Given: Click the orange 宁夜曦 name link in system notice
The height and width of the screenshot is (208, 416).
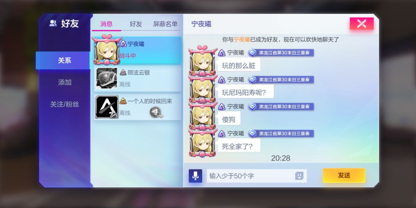Looking at the screenshot, I should coord(242,40).
